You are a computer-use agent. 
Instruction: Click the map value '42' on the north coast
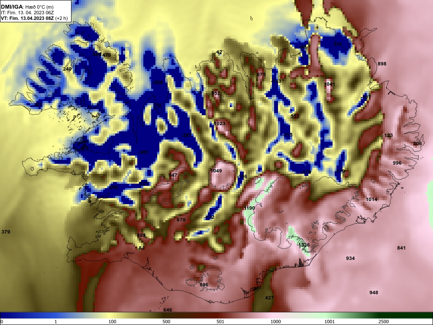point(219,52)
